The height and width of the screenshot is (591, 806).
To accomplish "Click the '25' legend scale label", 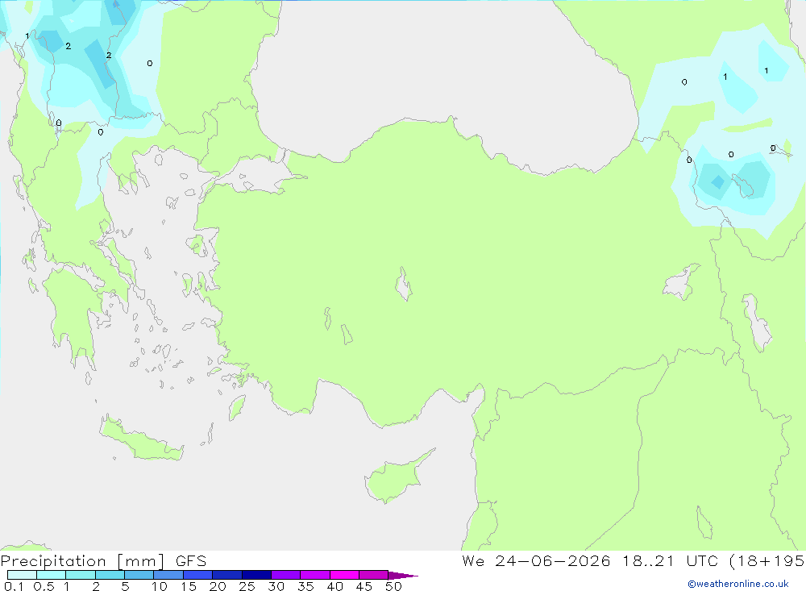I will click(x=247, y=586).
